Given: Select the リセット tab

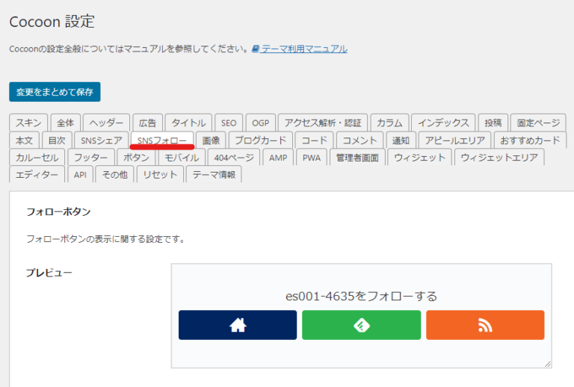Looking at the screenshot, I should [160, 174].
